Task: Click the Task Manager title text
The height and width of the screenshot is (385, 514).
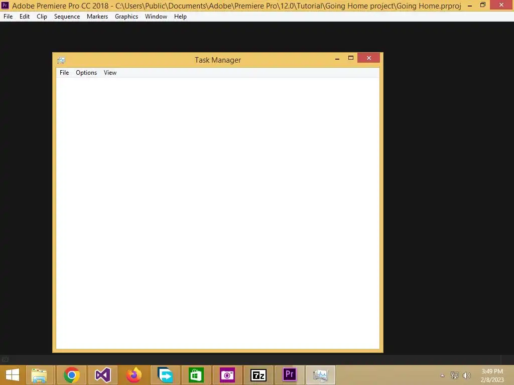Action: coord(218,60)
